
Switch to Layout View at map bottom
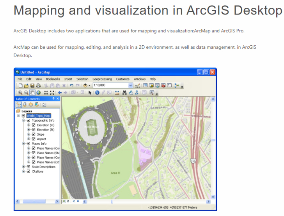(x=68, y=201)
